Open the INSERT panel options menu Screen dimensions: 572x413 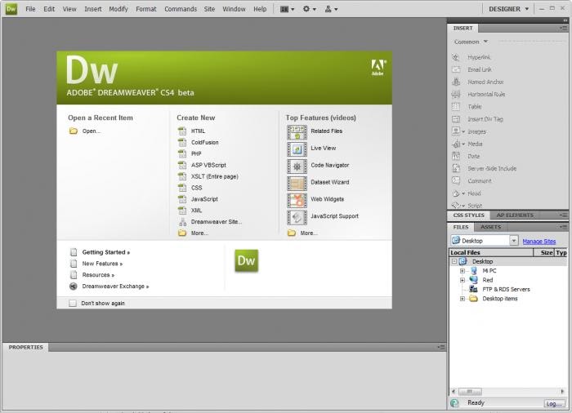point(563,28)
